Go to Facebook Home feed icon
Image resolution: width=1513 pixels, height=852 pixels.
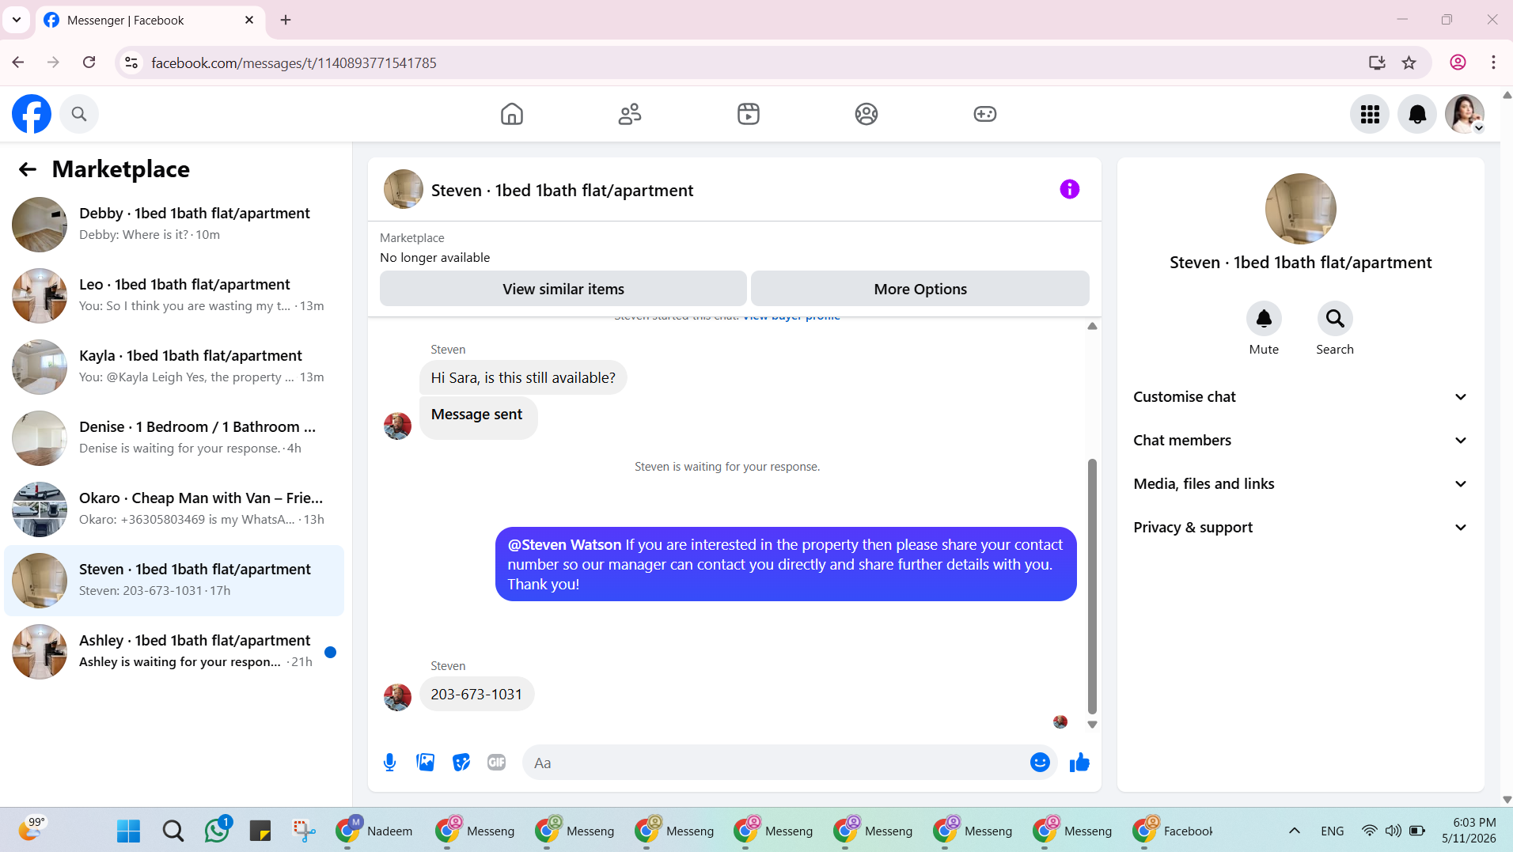point(512,114)
